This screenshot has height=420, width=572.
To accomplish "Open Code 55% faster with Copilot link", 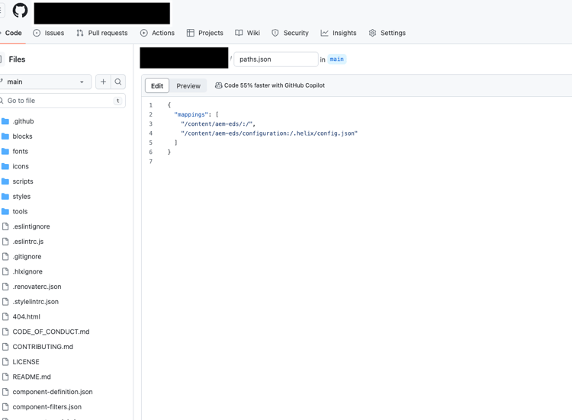I will 274,85.
